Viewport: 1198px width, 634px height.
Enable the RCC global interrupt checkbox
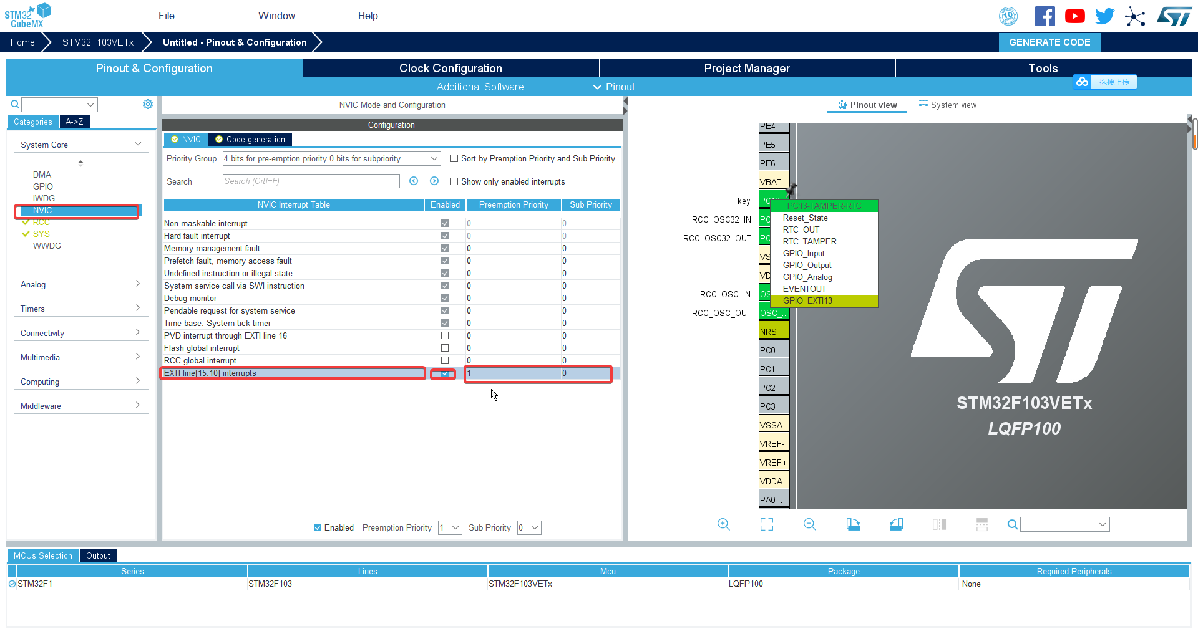(445, 360)
